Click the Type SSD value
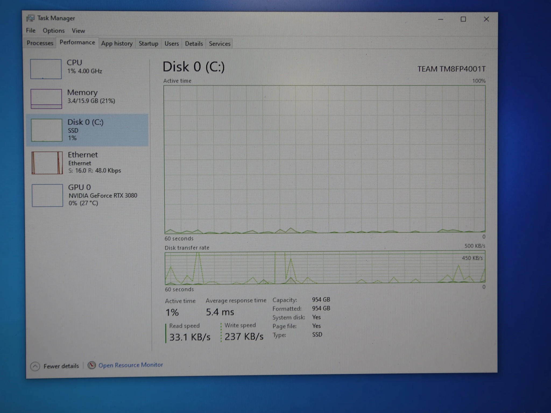 [317, 334]
